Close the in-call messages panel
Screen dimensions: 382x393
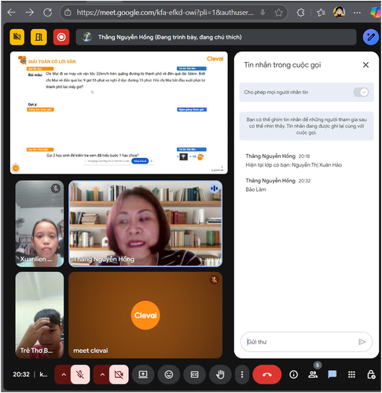(x=365, y=64)
